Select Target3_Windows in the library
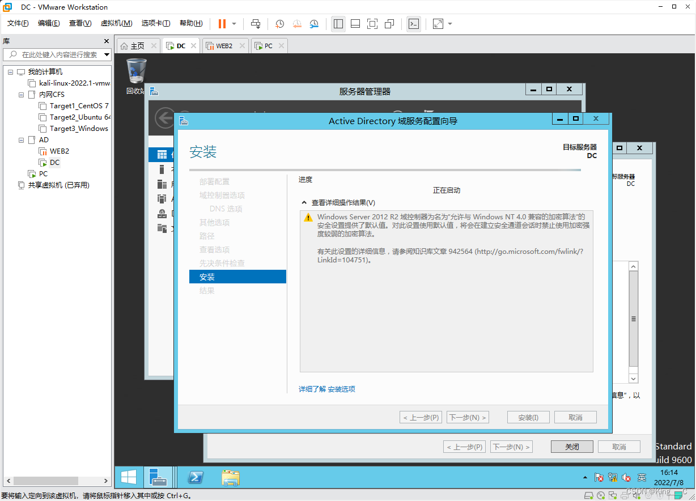Viewport: 696px width, 501px height. (74, 129)
